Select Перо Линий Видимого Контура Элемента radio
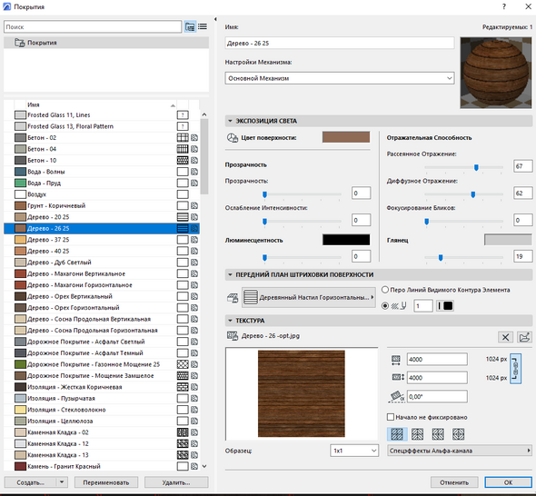Image resolution: width=536 pixels, height=496 pixels. [x=385, y=290]
